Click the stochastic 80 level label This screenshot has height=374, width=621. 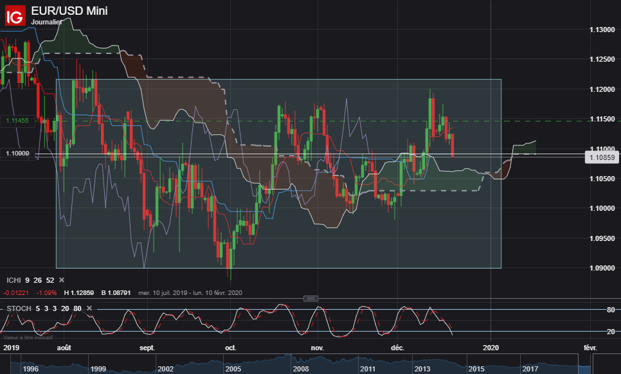click(x=611, y=310)
